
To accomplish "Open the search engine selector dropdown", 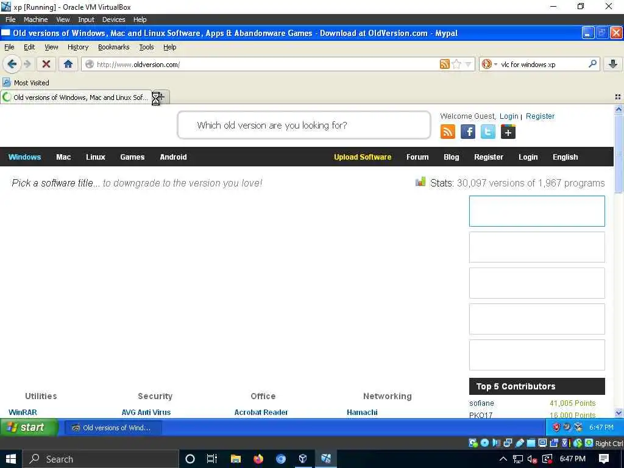I will (x=489, y=64).
